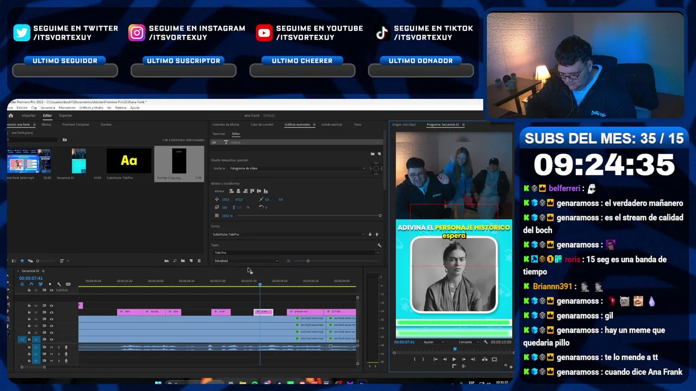Screen dimensions: 696x391
Task: Switch to the Efectos panel tab
Action: [46, 124]
